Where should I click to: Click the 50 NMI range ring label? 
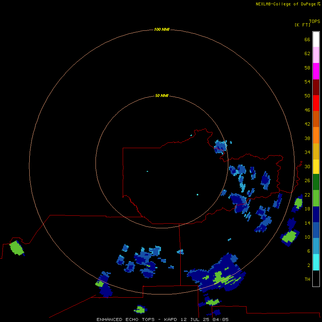pos(162,96)
